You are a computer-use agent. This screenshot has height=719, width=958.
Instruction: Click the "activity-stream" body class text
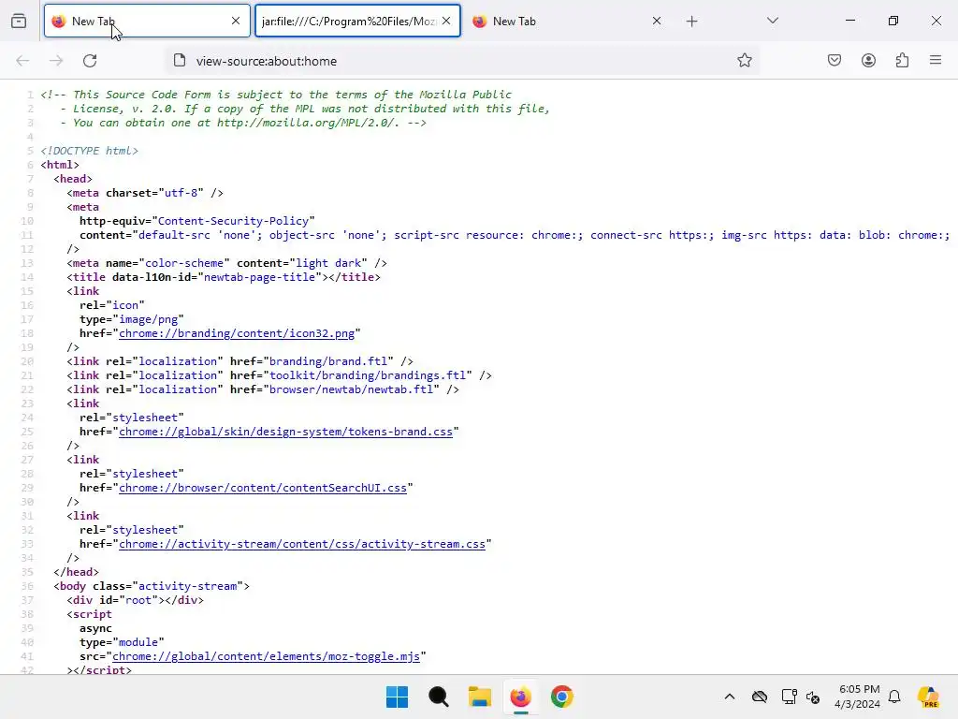(188, 587)
